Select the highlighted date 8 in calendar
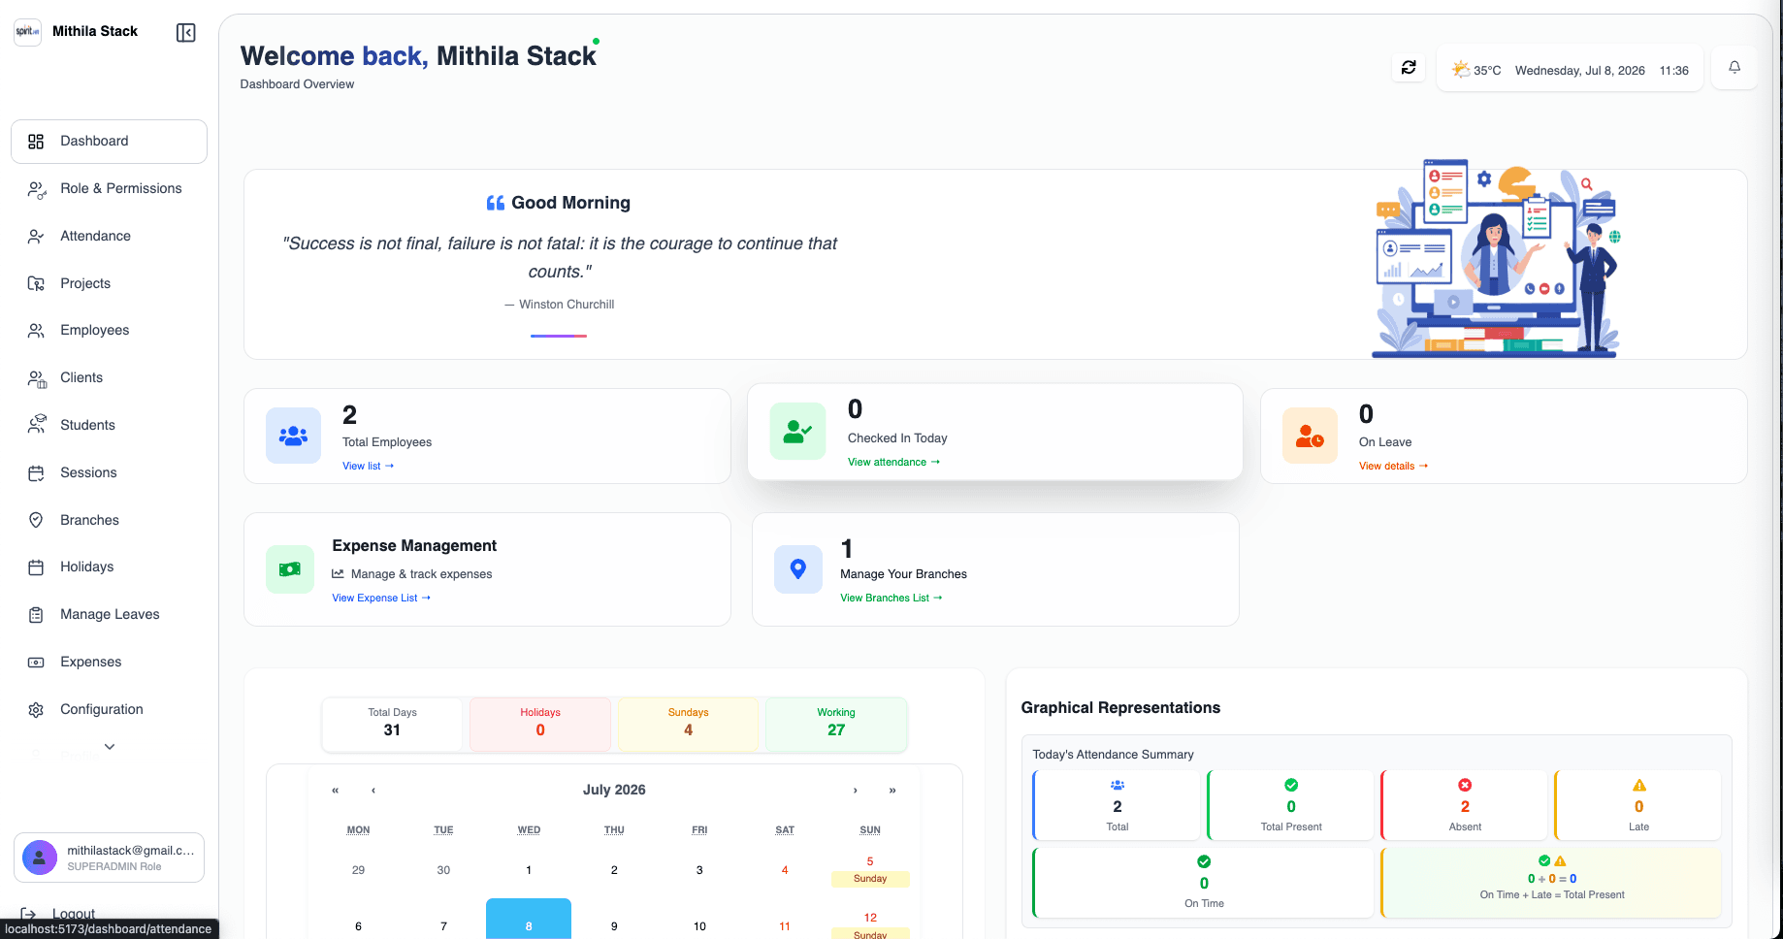Viewport: 1783px width, 939px height. coord(529,920)
